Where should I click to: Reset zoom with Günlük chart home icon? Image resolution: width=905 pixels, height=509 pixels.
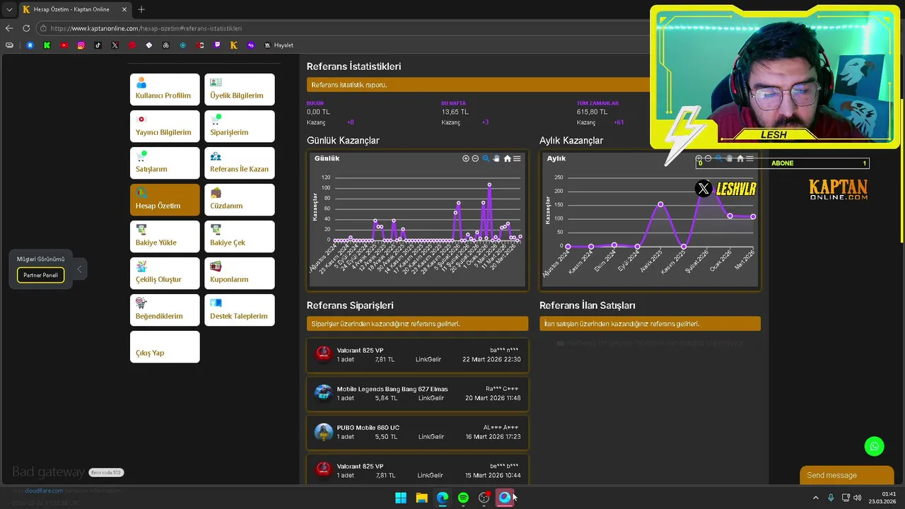tap(507, 158)
